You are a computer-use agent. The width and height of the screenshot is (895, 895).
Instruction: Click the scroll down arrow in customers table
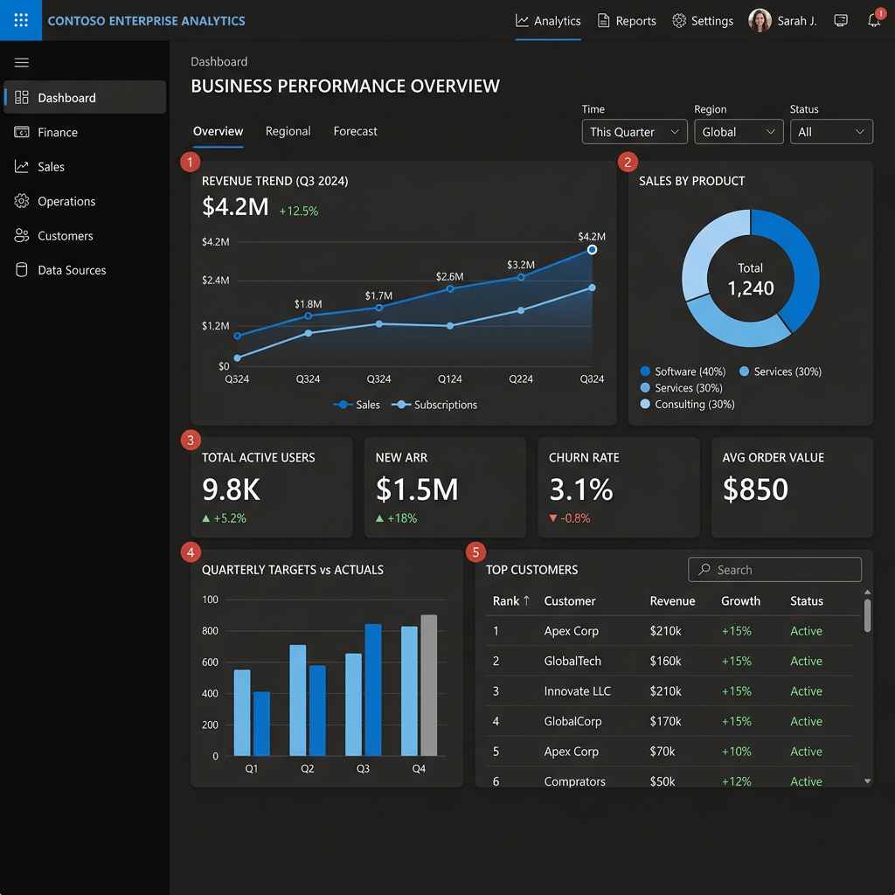coord(867,781)
